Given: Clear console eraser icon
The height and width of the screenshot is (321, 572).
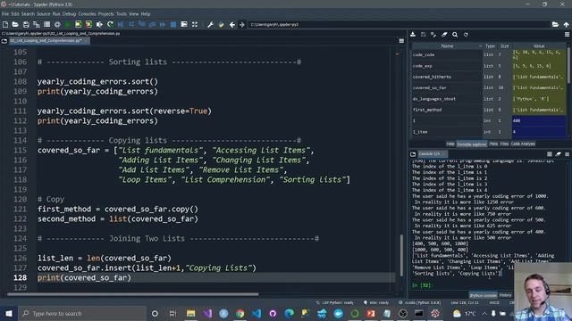Looking at the screenshot, I should (x=558, y=154).
